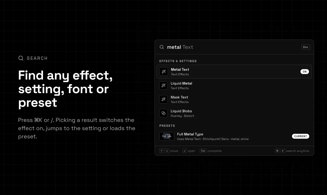
Task: Click the return key "open" hint icon
Action: [185, 151]
